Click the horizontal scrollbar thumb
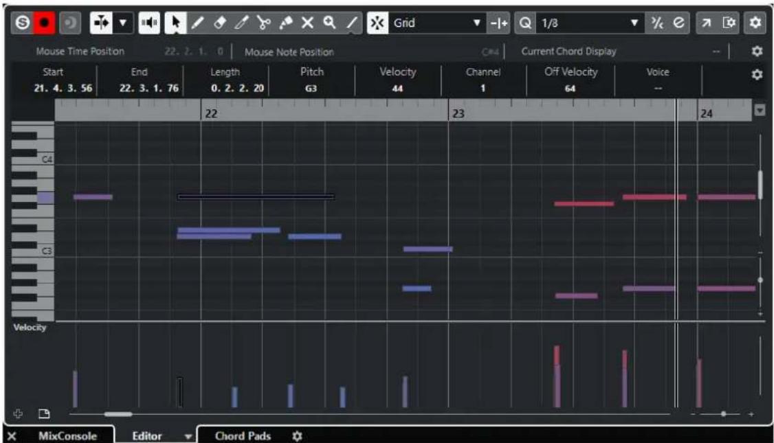 (118, 414)
